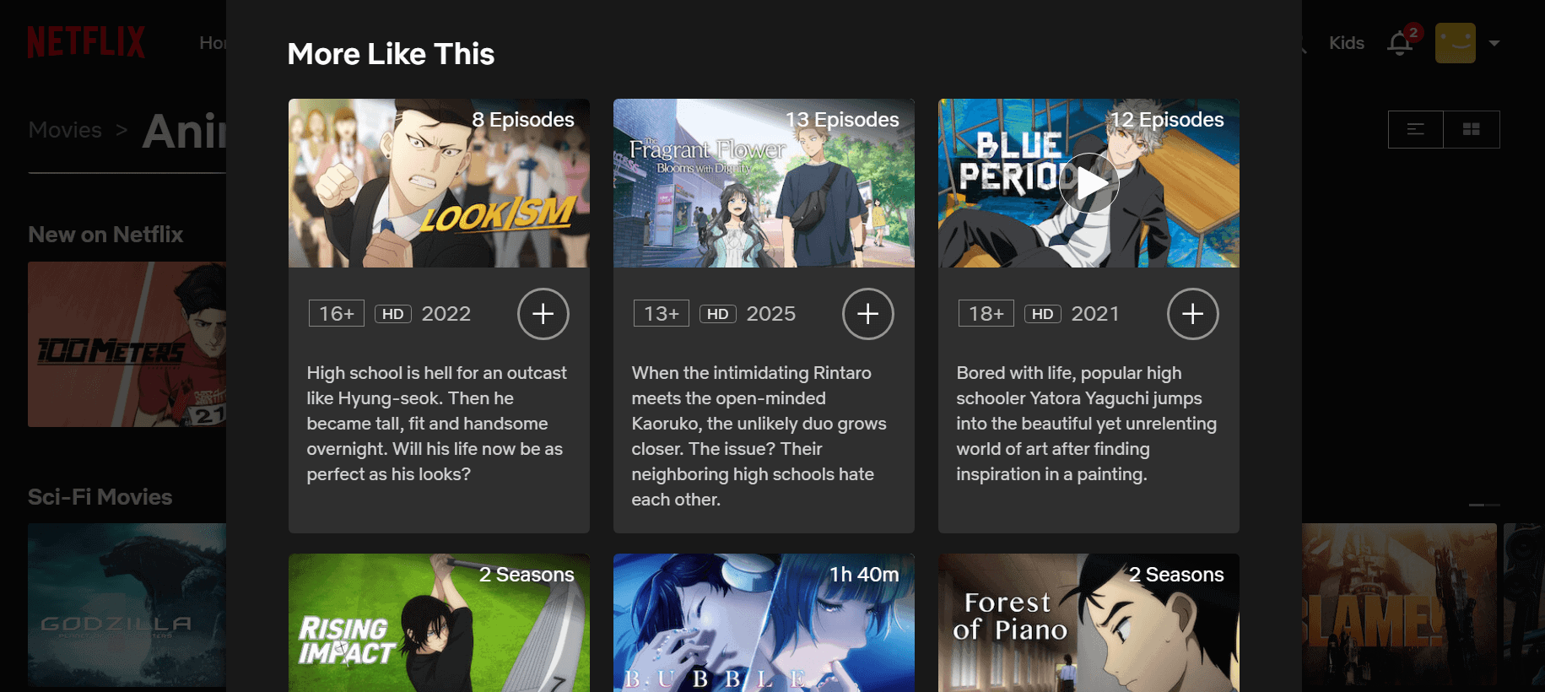
Task: Go back to Movies breadcrumb
Action: point(65,130)
